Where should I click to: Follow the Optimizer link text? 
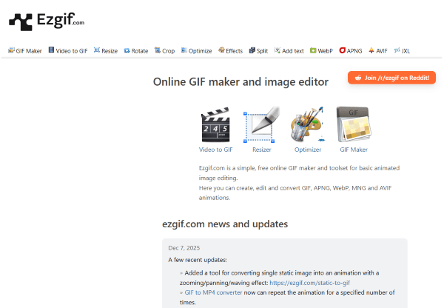[308, 150]
